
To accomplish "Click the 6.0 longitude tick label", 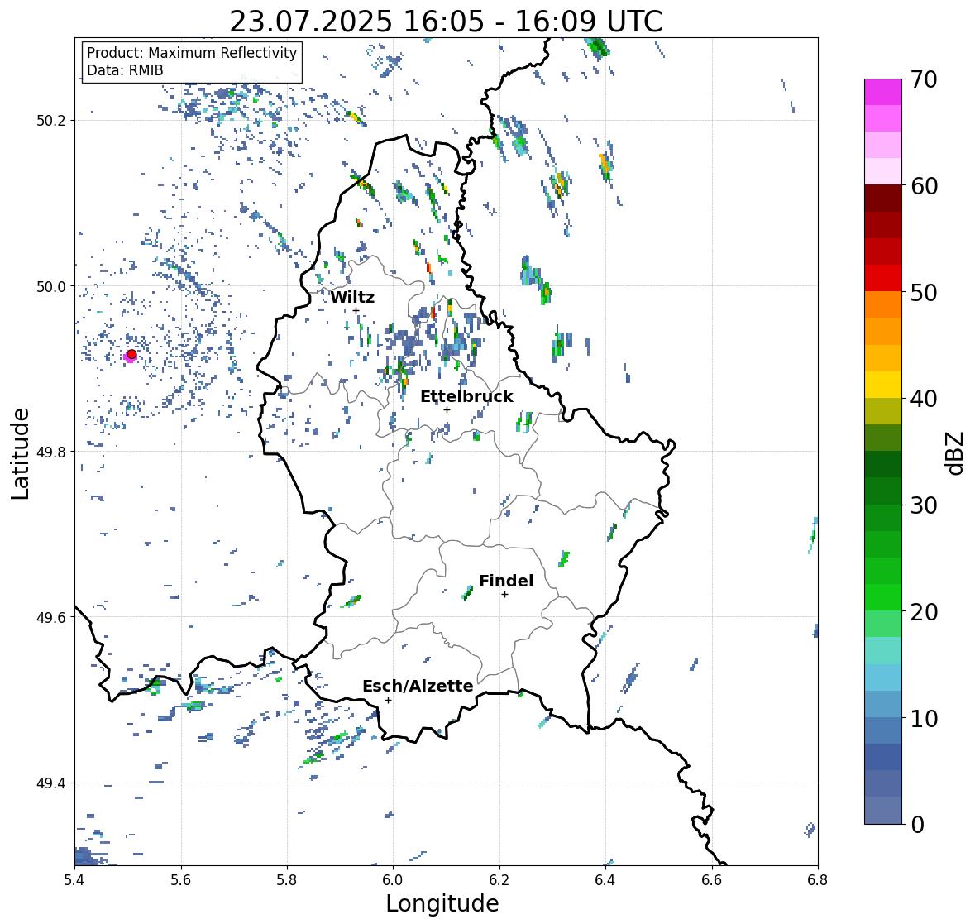I will (x=393, y=880).
